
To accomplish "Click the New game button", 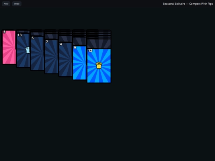I will [x=6, y=4].
